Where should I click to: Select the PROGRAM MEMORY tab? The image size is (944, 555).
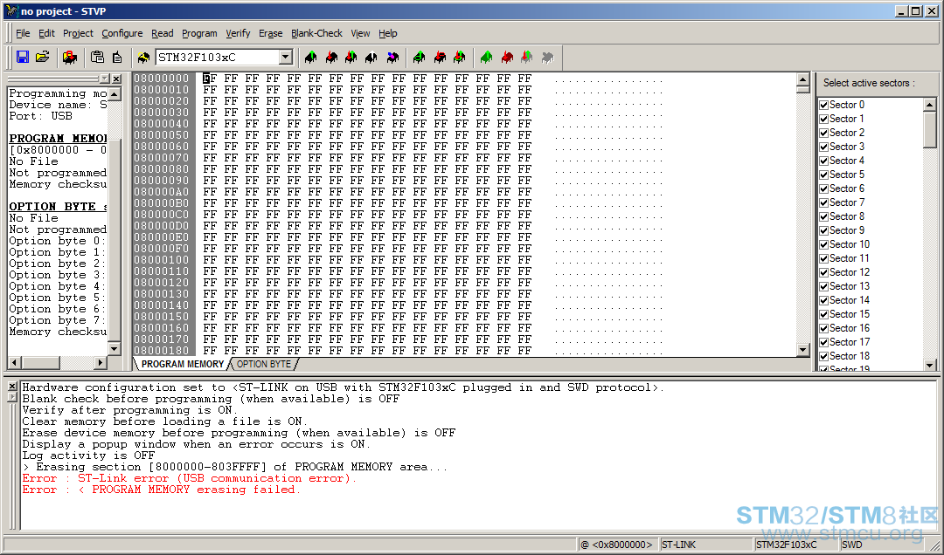(x=183, y=364)
